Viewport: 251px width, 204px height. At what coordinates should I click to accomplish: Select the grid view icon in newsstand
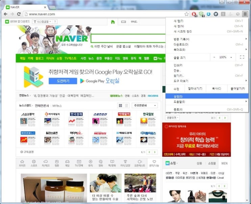point(121,106)
